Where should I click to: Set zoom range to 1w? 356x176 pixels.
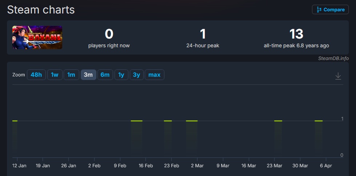click(55, 75)
